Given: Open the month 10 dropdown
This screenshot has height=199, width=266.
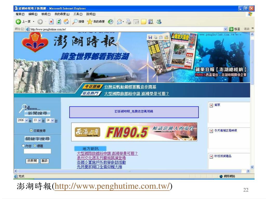Looking at the screenshot, I should [x=39, y=120].
